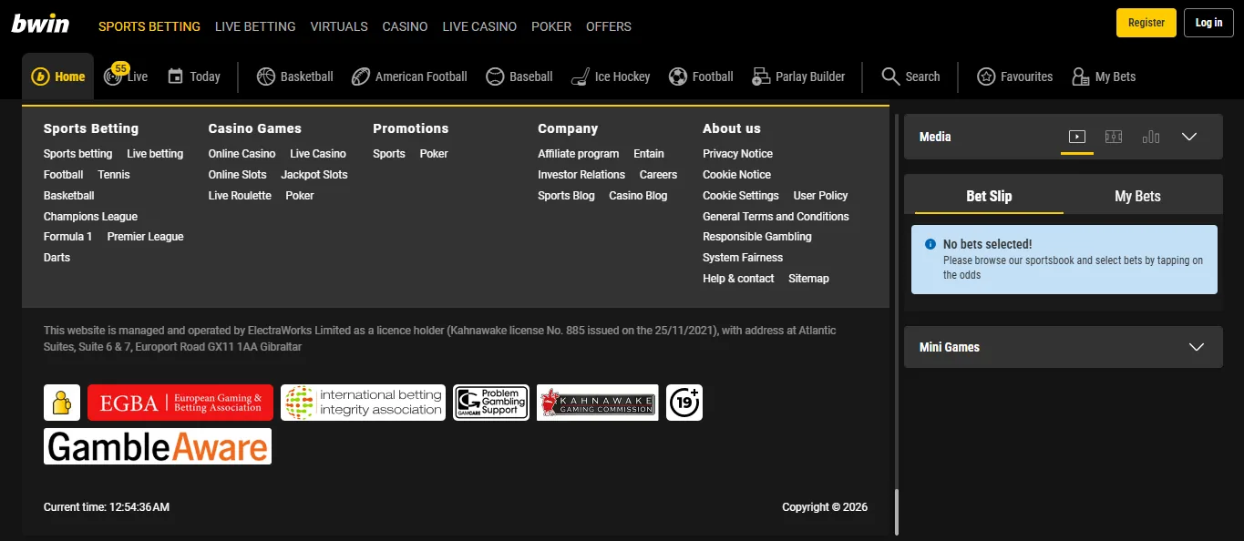
Task: Click the EGBA association logo
Action: (x=180, y=403)
